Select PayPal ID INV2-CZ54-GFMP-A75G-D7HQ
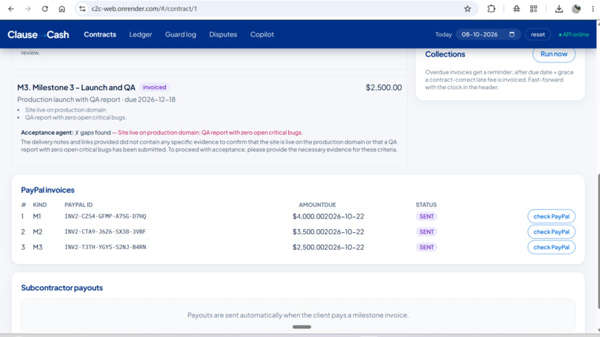 pos(105,216)
